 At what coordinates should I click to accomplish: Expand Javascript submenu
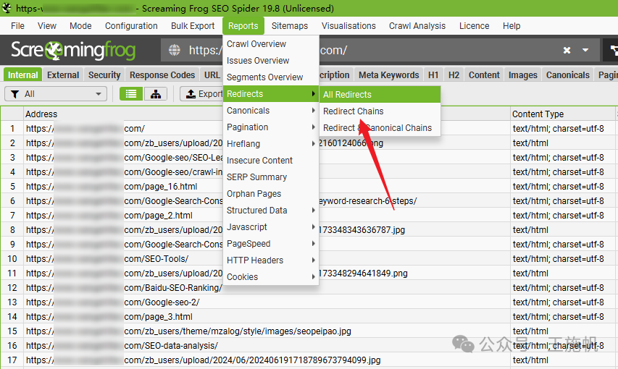click(x=271, y=227)
